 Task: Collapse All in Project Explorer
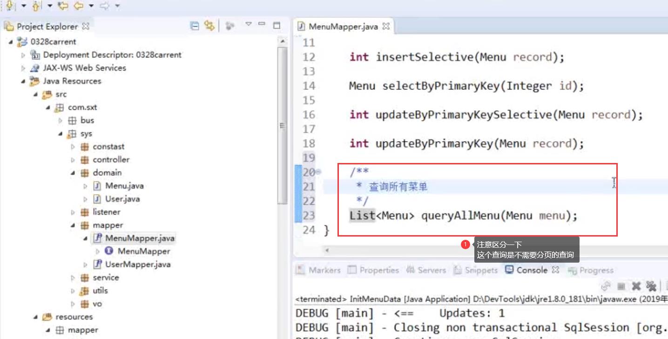[195, 26]
